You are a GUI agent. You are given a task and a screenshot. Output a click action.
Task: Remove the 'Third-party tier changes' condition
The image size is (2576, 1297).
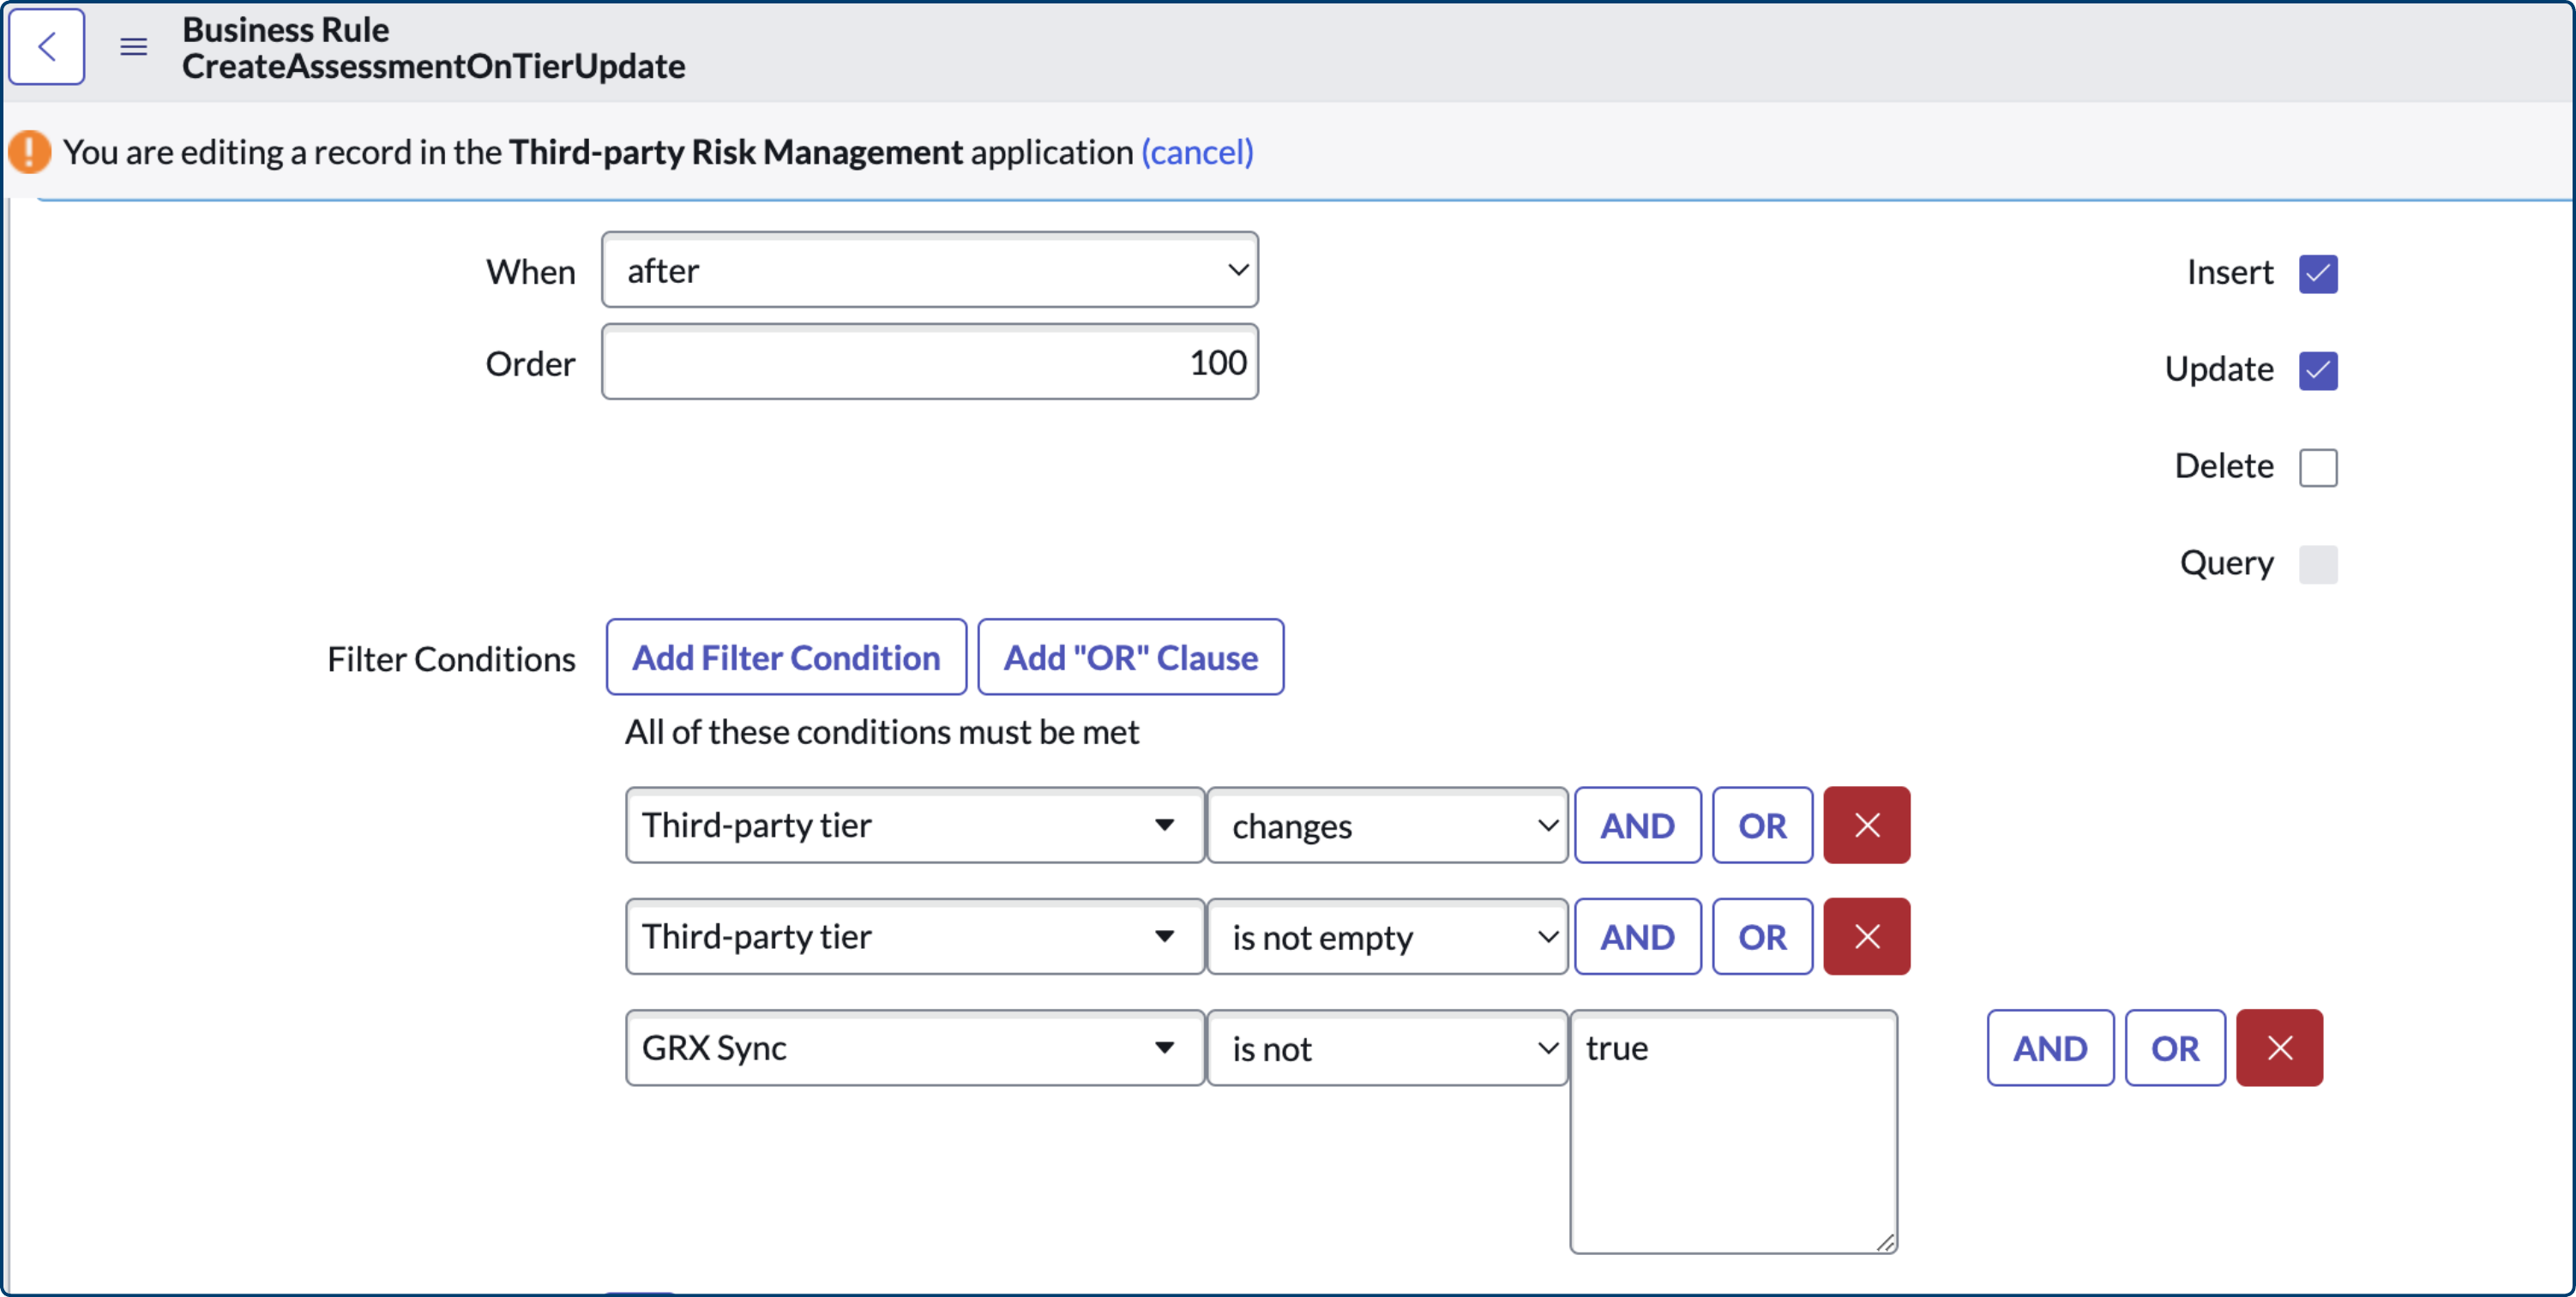[1865, 825]
